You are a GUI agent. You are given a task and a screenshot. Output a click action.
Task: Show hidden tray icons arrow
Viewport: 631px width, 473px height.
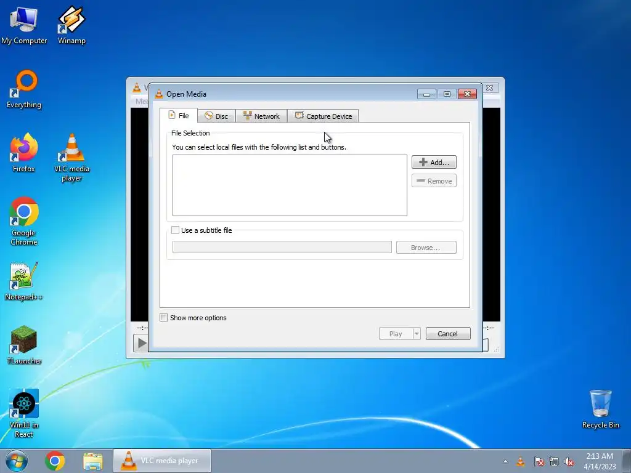coord(505,461)
